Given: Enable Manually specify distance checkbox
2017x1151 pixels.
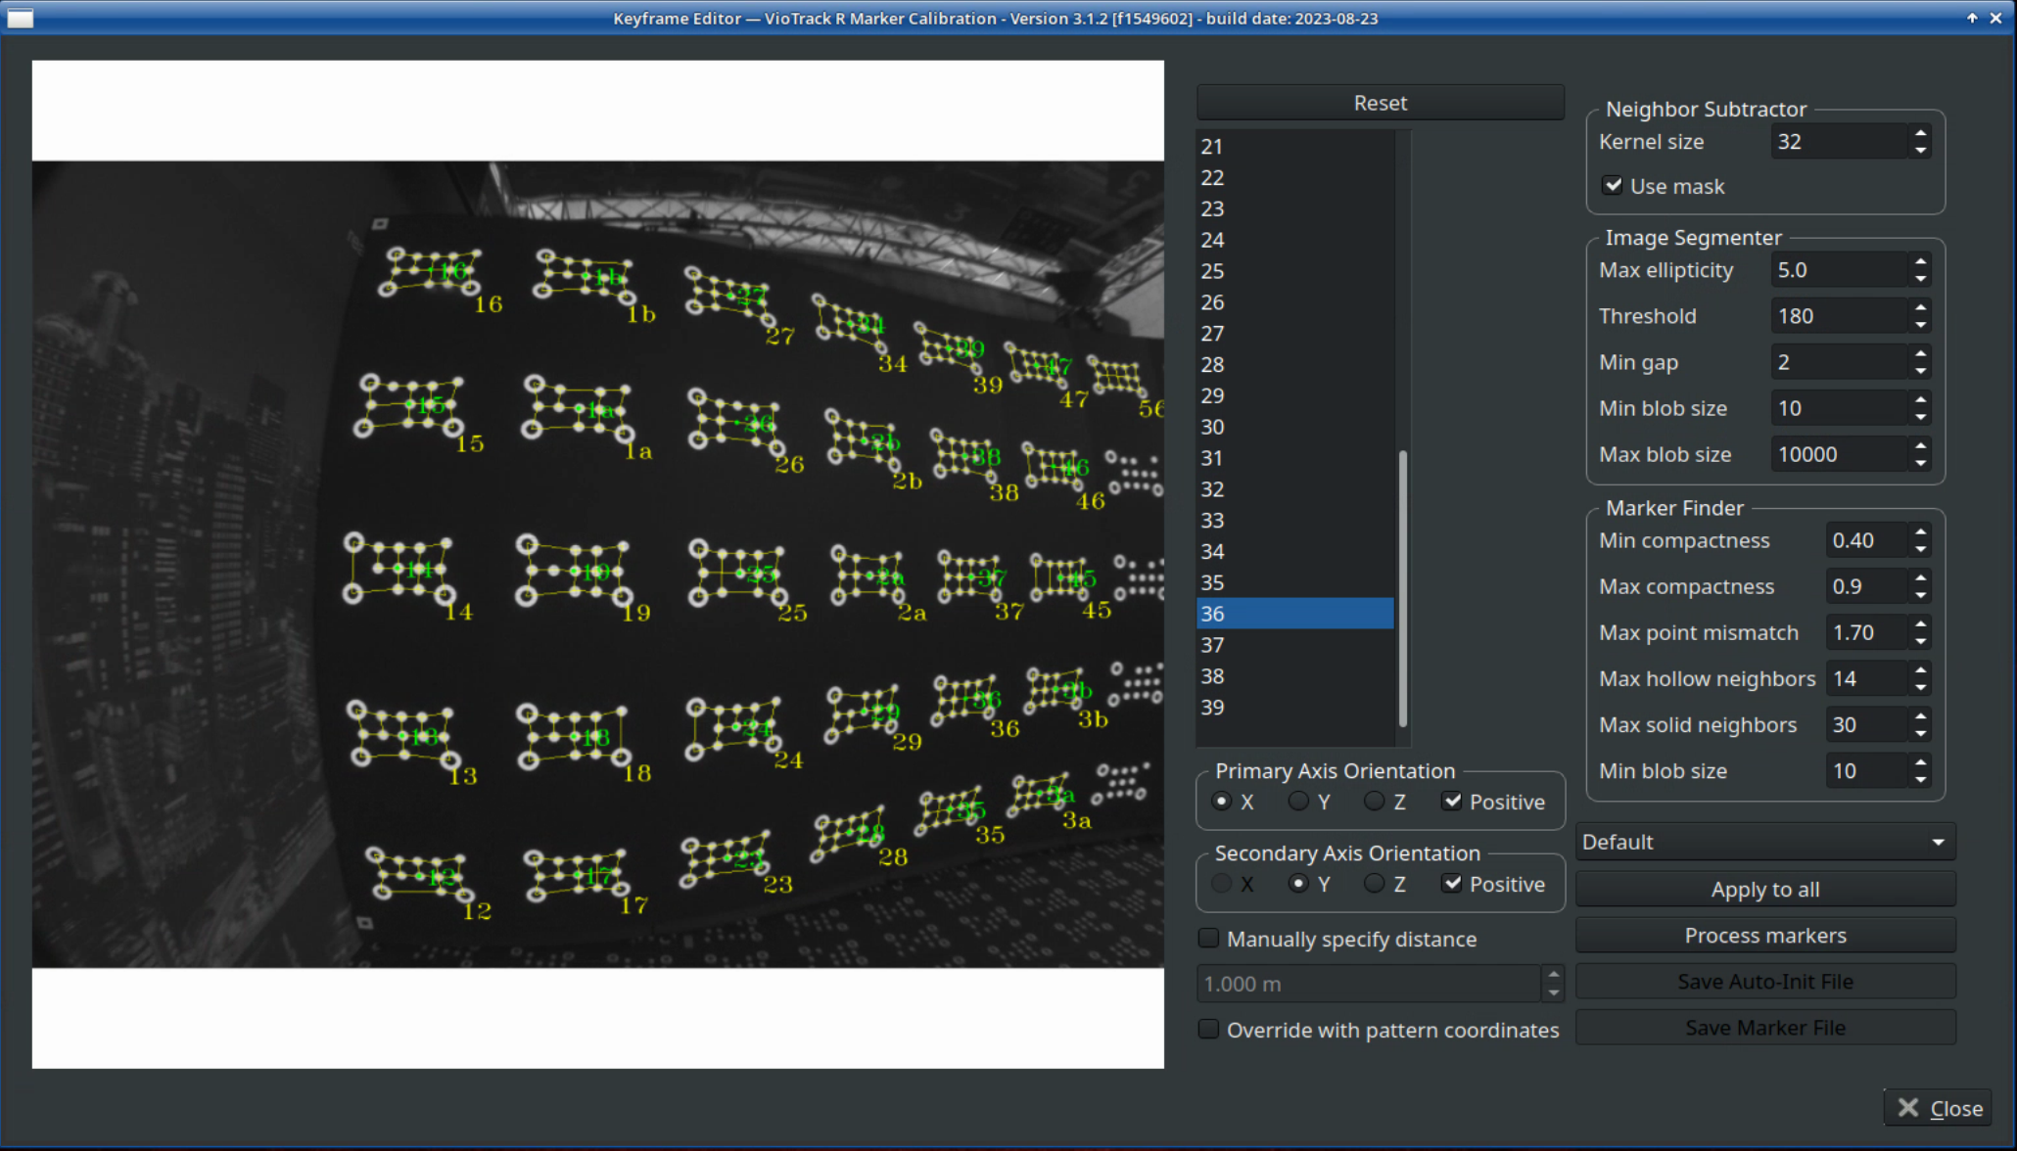Looking at the screenshot, I should (x=1209, y=939).
